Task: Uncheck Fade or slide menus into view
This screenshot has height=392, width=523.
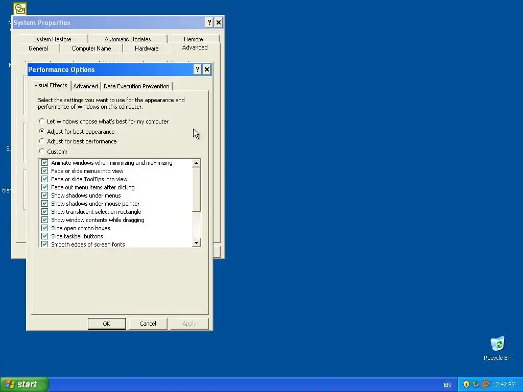Action: [x=45, y=170]
